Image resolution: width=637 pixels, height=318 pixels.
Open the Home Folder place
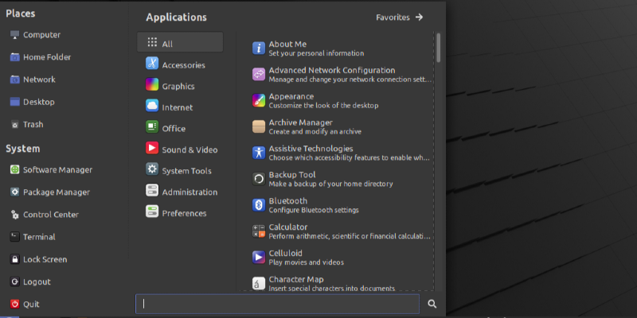click(x=46, y=57)
